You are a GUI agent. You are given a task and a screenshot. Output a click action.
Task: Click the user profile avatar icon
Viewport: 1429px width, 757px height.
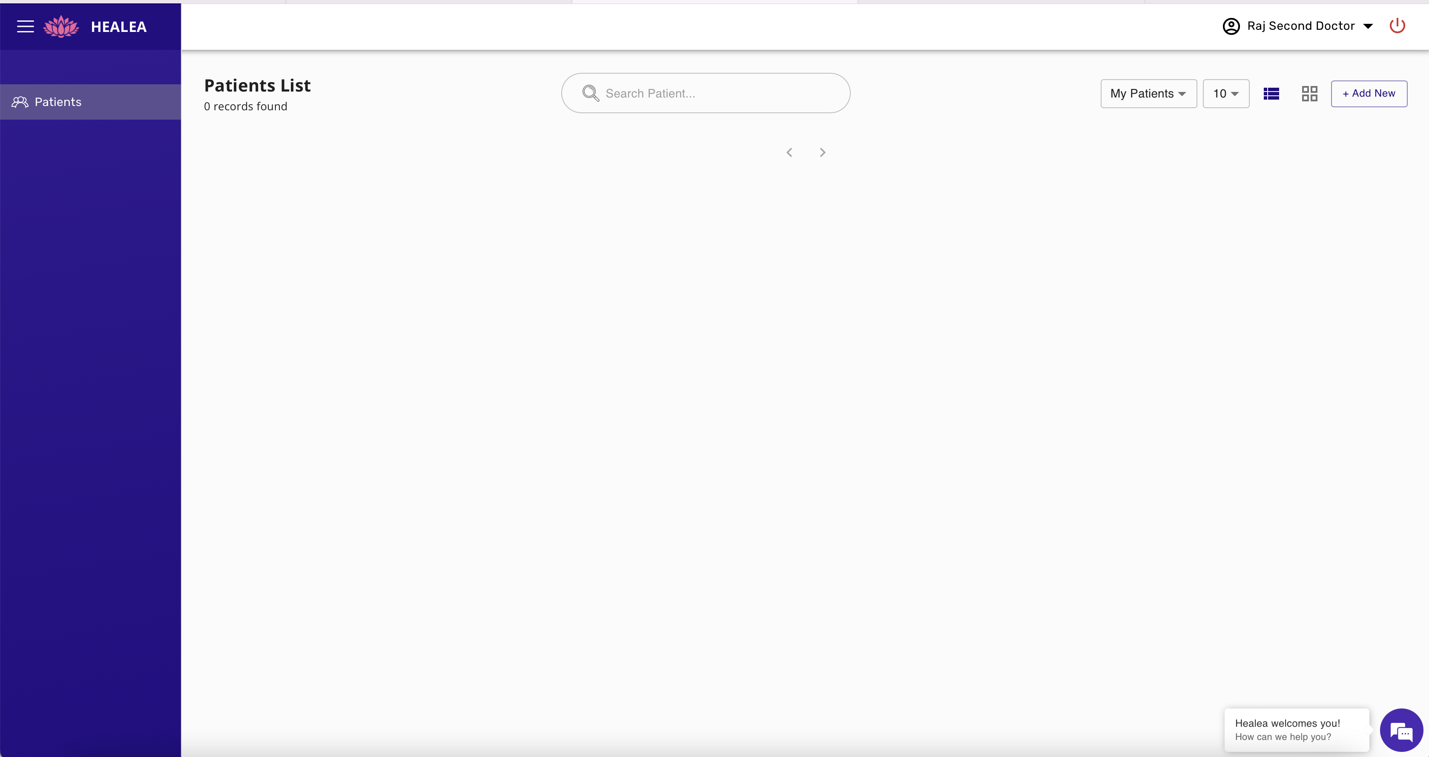(x=1231, y=26)
